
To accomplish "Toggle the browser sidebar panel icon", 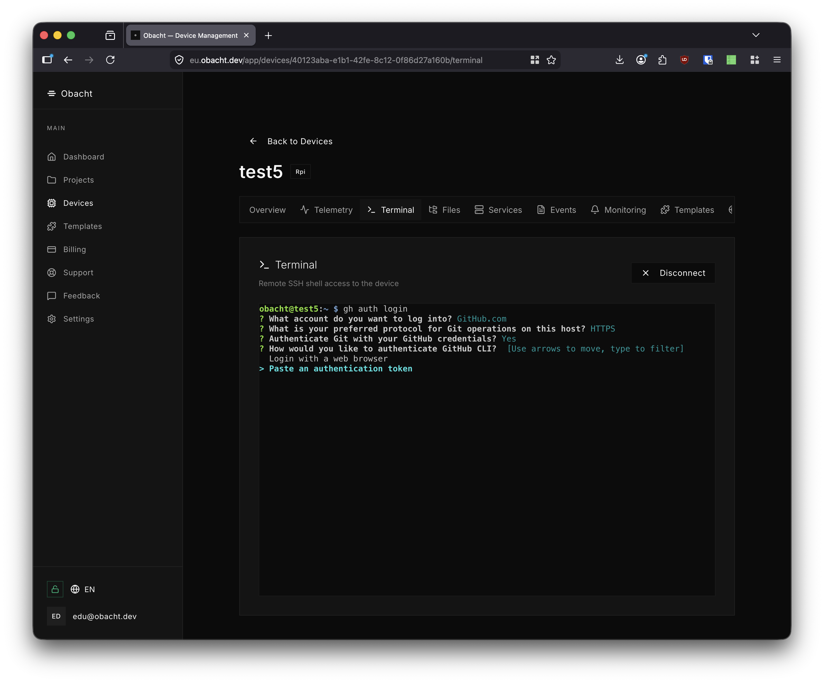I will 48,60.
